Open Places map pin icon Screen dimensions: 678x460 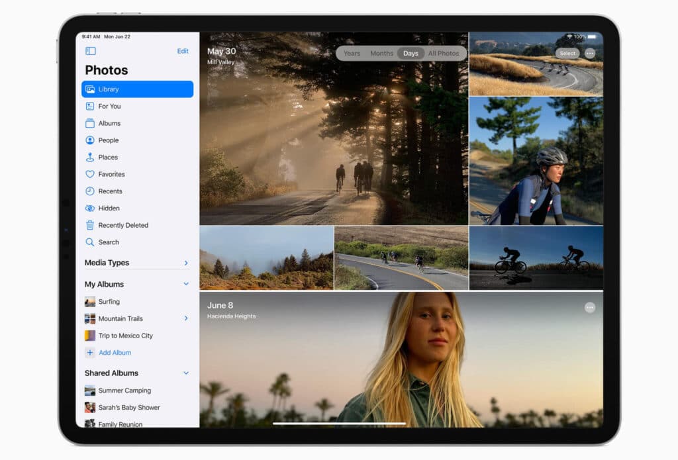(90, 158)
